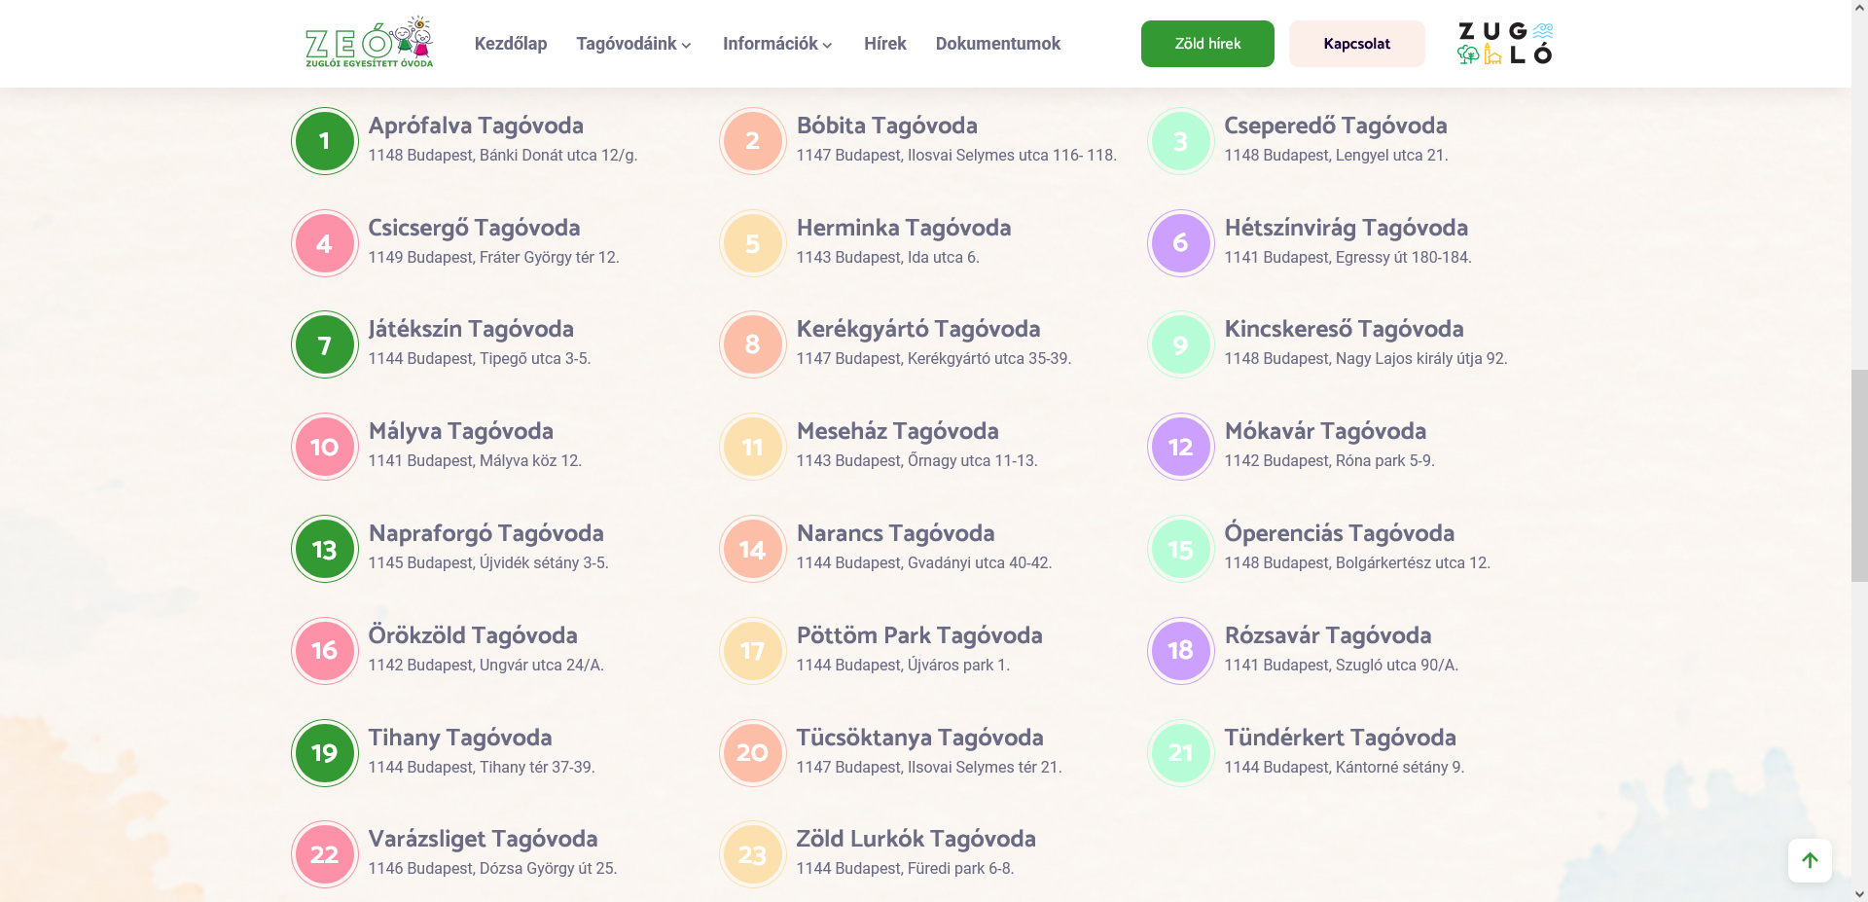
Task: Click the orange number 14 circle
Action: (x=752, y=550)
